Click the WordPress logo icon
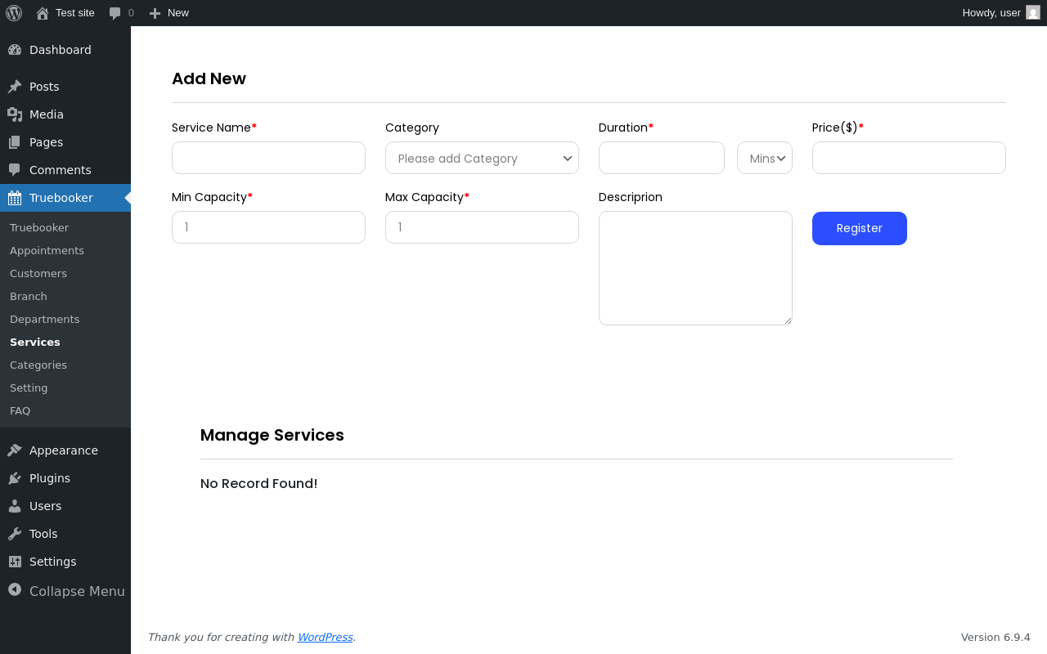 point(14,13)
